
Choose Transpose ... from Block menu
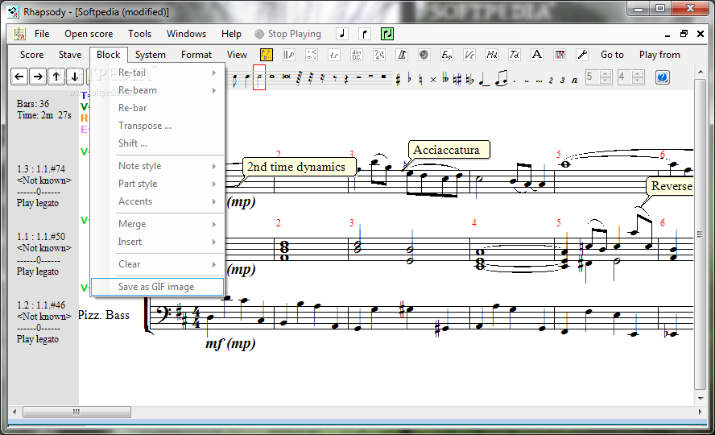[157, 126]
